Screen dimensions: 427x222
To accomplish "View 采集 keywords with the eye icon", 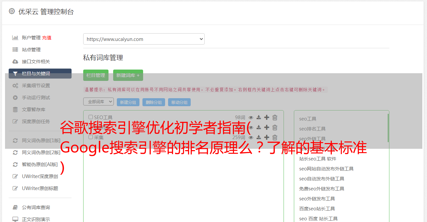I will [251, 137].
